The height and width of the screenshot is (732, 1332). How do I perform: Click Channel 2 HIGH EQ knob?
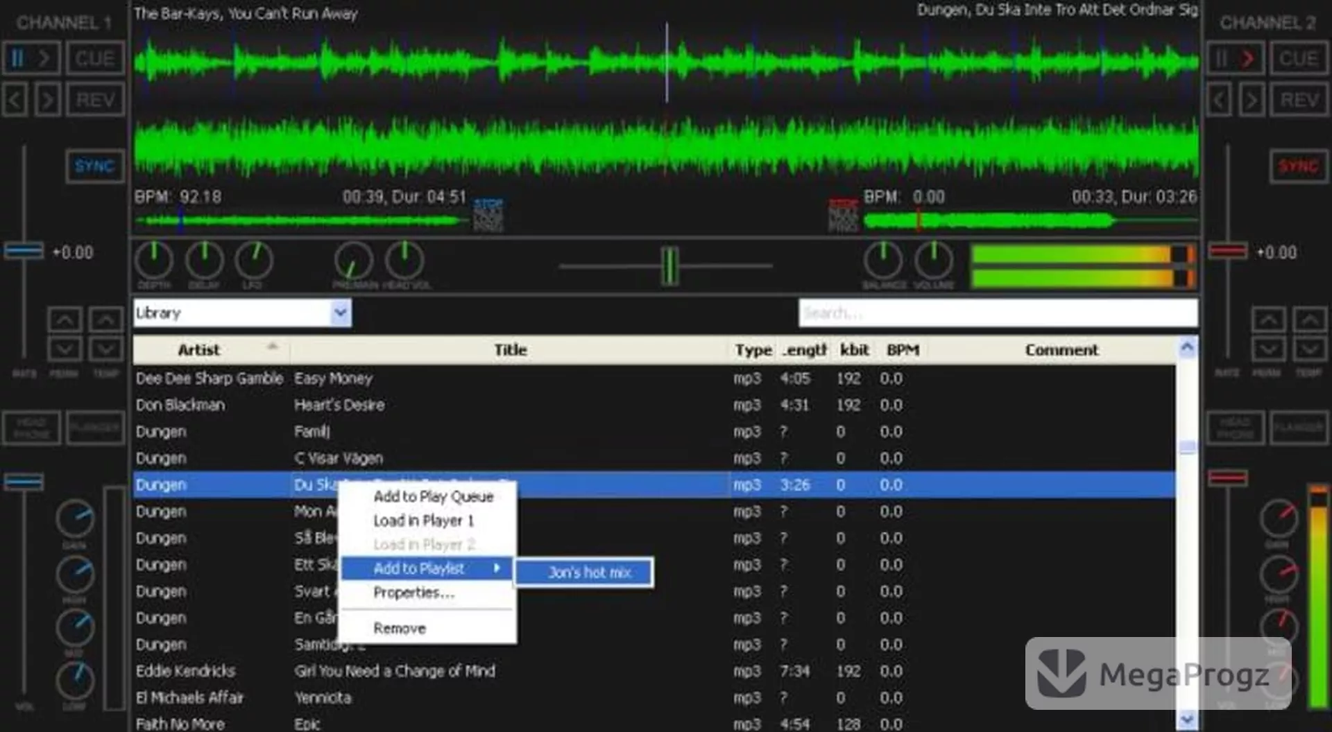tap(1279, 573)
